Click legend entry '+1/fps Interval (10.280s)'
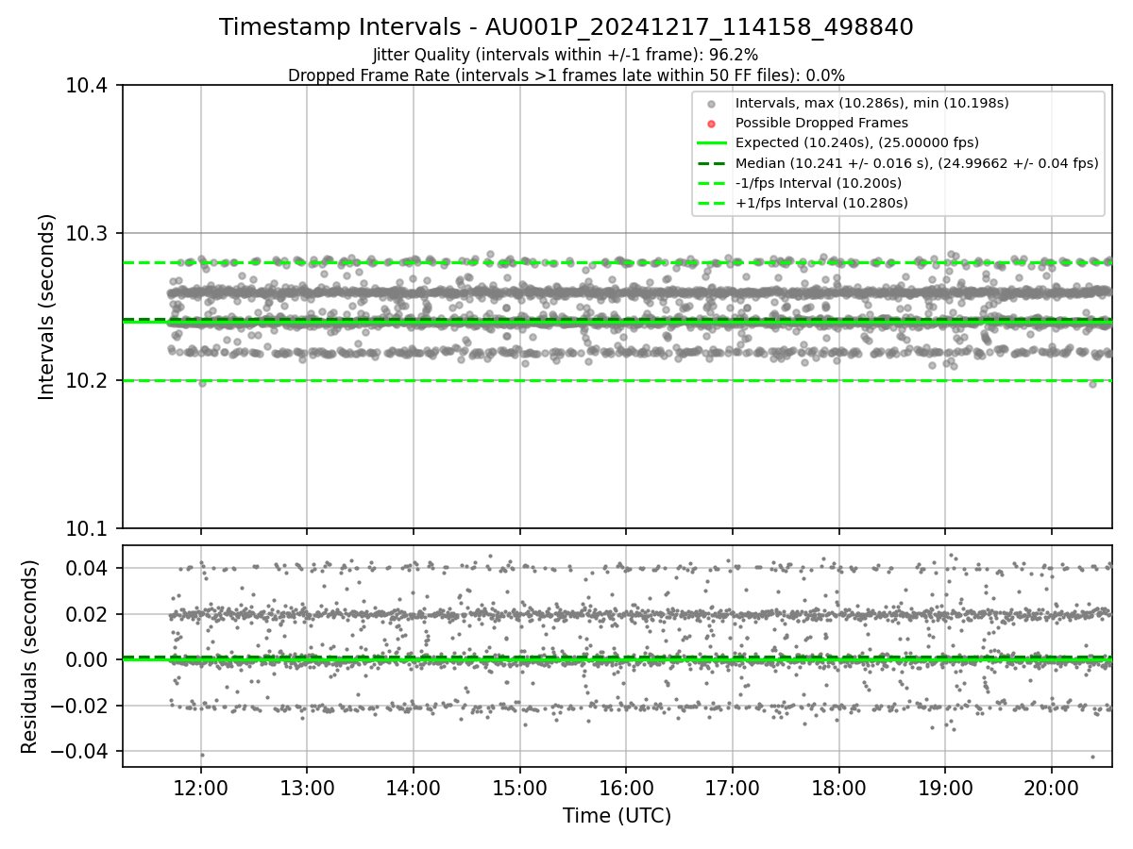The height and width of the screenshot is (849, 1133). (x=821, y=203)
